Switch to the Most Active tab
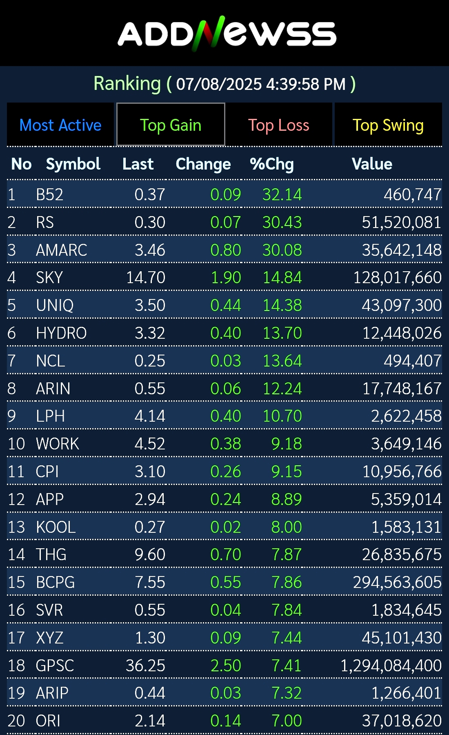449x735 pixels. (x=60, y=125)
